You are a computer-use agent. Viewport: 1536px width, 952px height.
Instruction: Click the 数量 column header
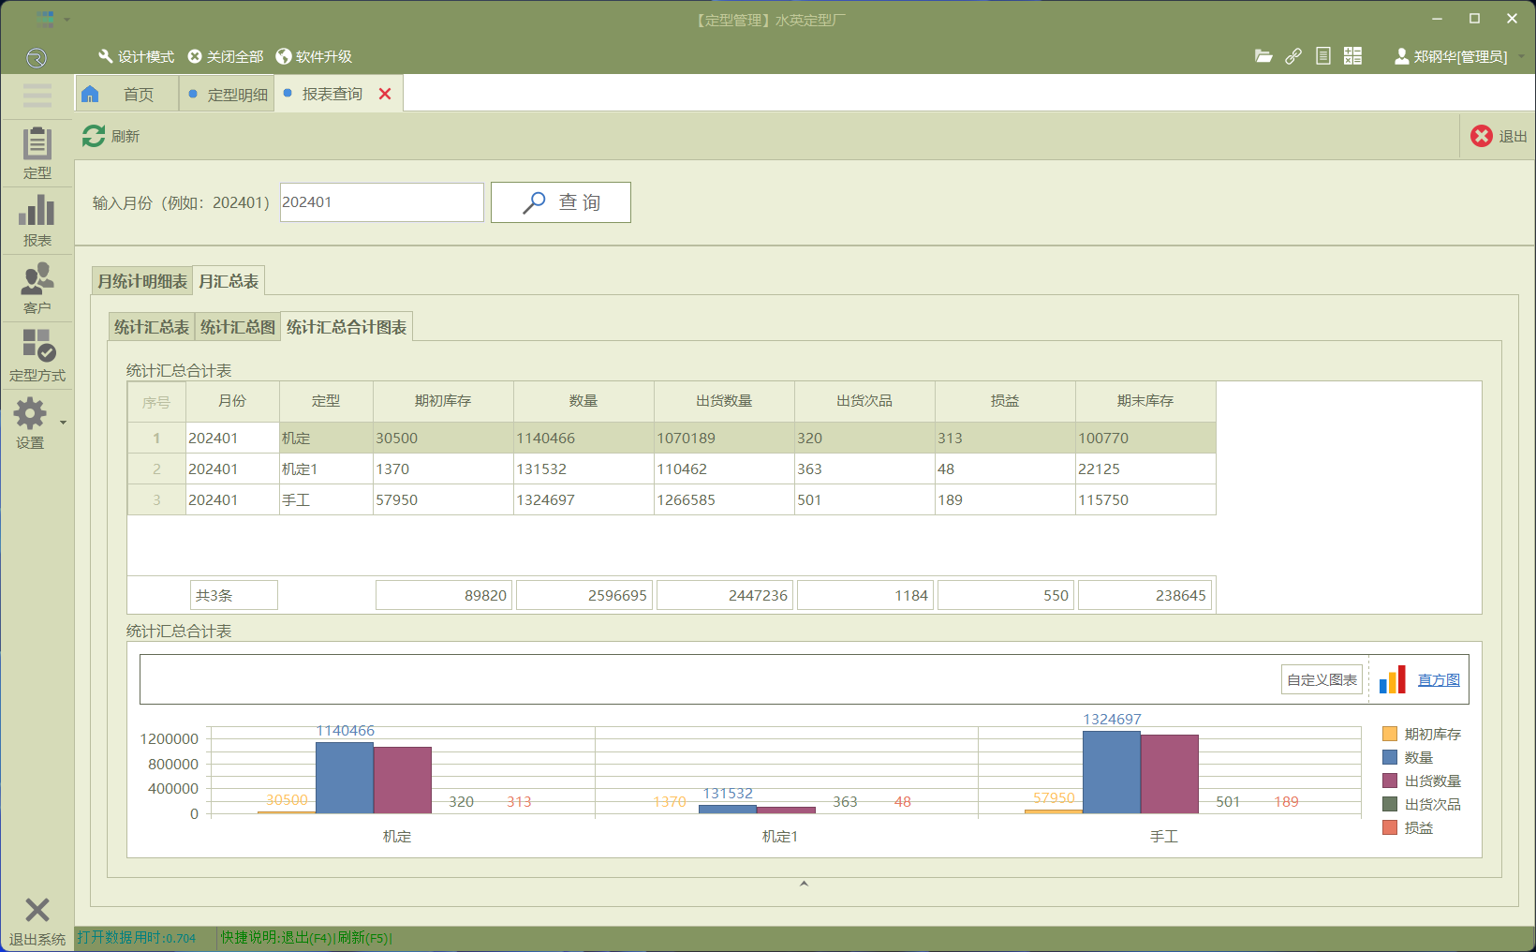[583, 401]
